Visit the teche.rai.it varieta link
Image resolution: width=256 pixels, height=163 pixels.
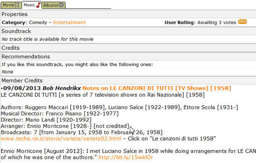click(61, 139)
